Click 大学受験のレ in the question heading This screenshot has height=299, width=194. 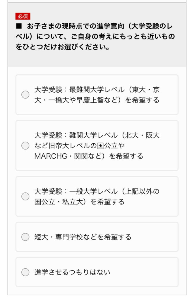153,26
